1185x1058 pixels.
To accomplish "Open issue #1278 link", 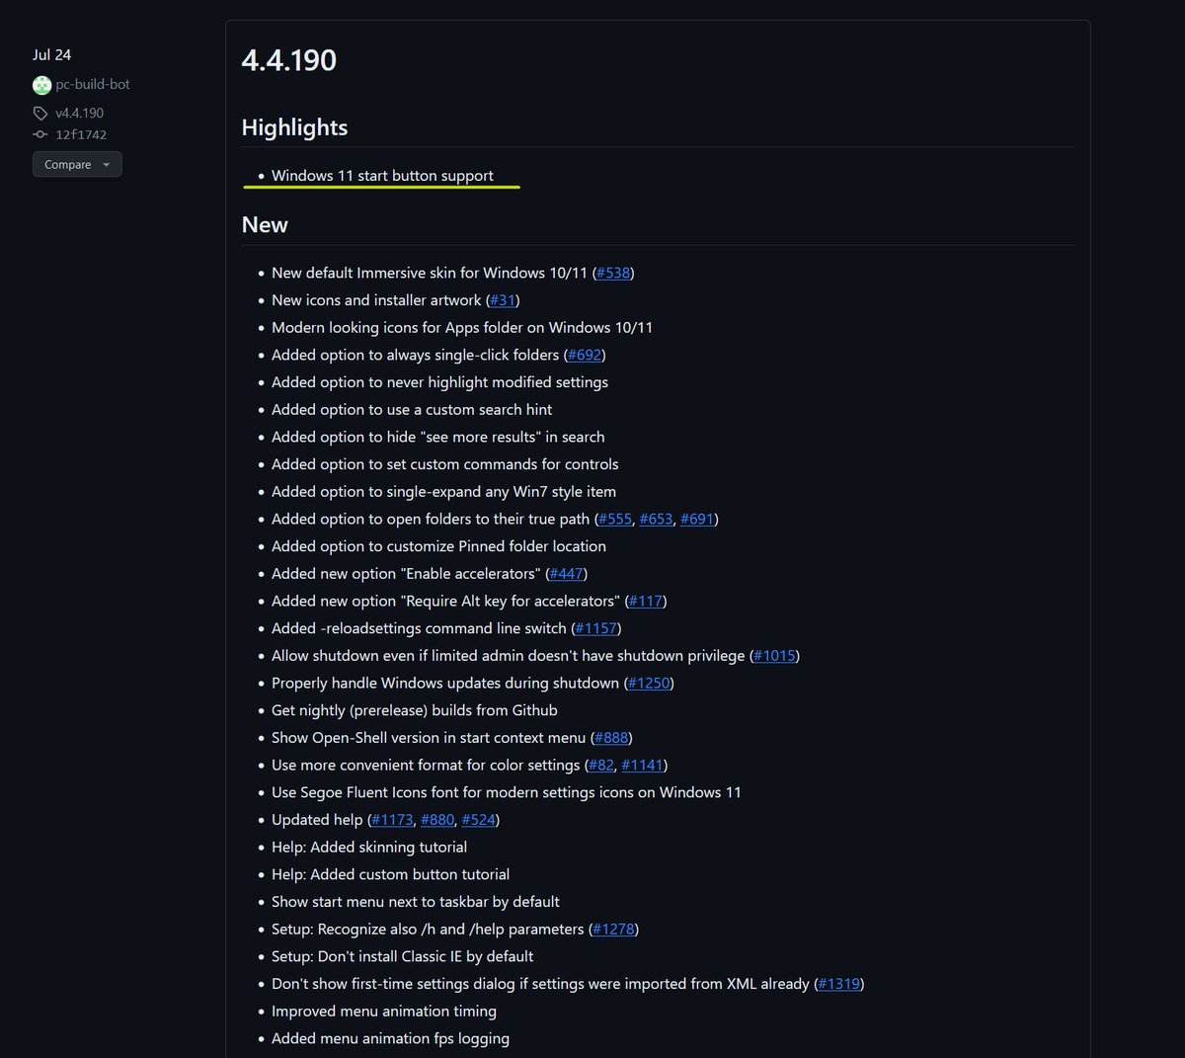I will coord(614,929).
